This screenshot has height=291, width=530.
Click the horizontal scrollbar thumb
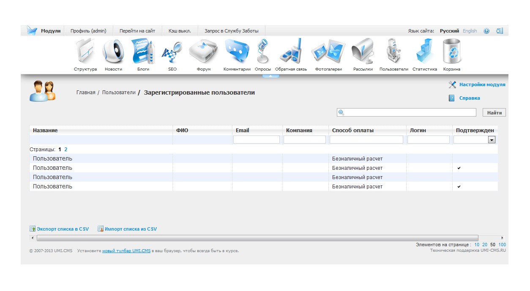[x=257, y=238]
